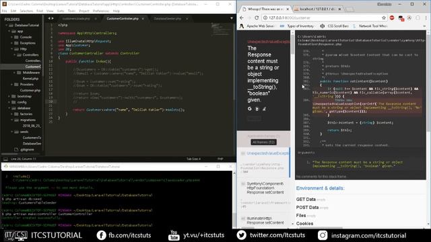The image size is (431, 242).
Task: Open Customer.php in the sidebar
Action: click(x=30, y=90)
